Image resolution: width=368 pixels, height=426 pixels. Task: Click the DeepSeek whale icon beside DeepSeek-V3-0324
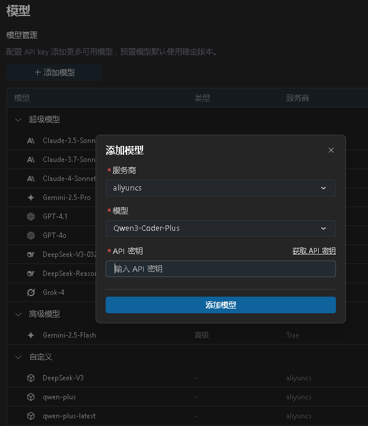coord(31,255)
